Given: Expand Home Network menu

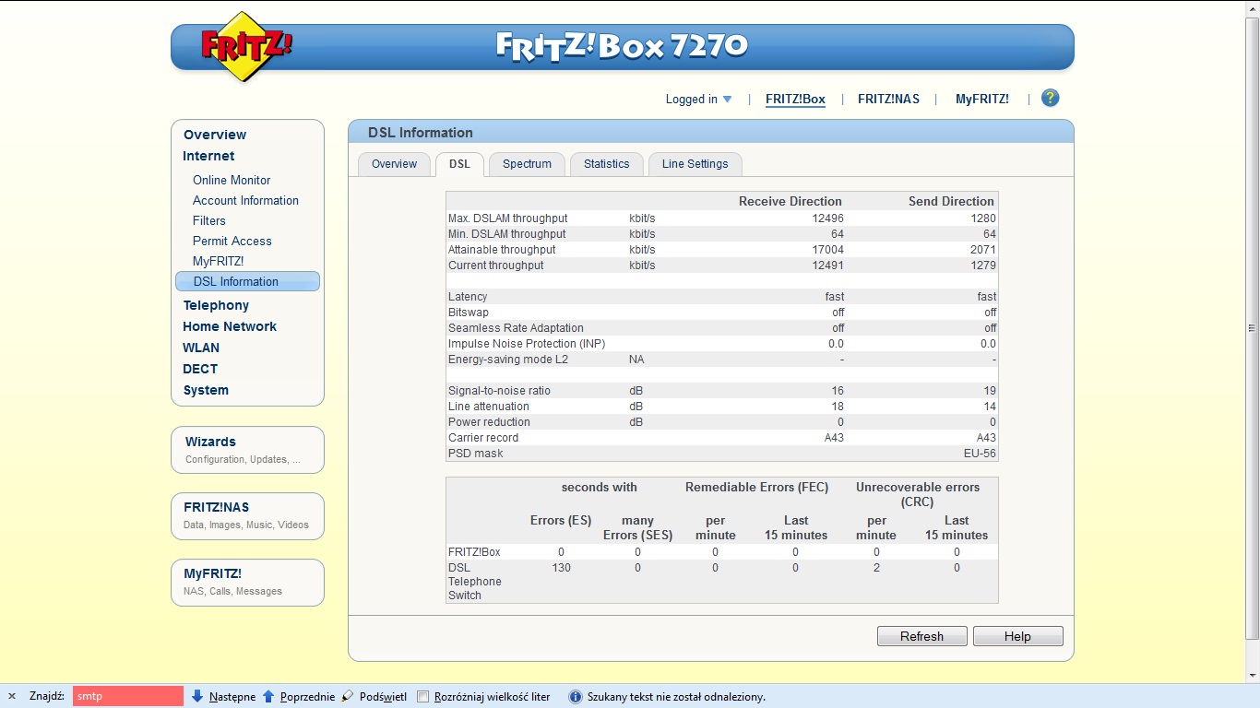Looking at the screenshot, I should [x=230, y=326].
